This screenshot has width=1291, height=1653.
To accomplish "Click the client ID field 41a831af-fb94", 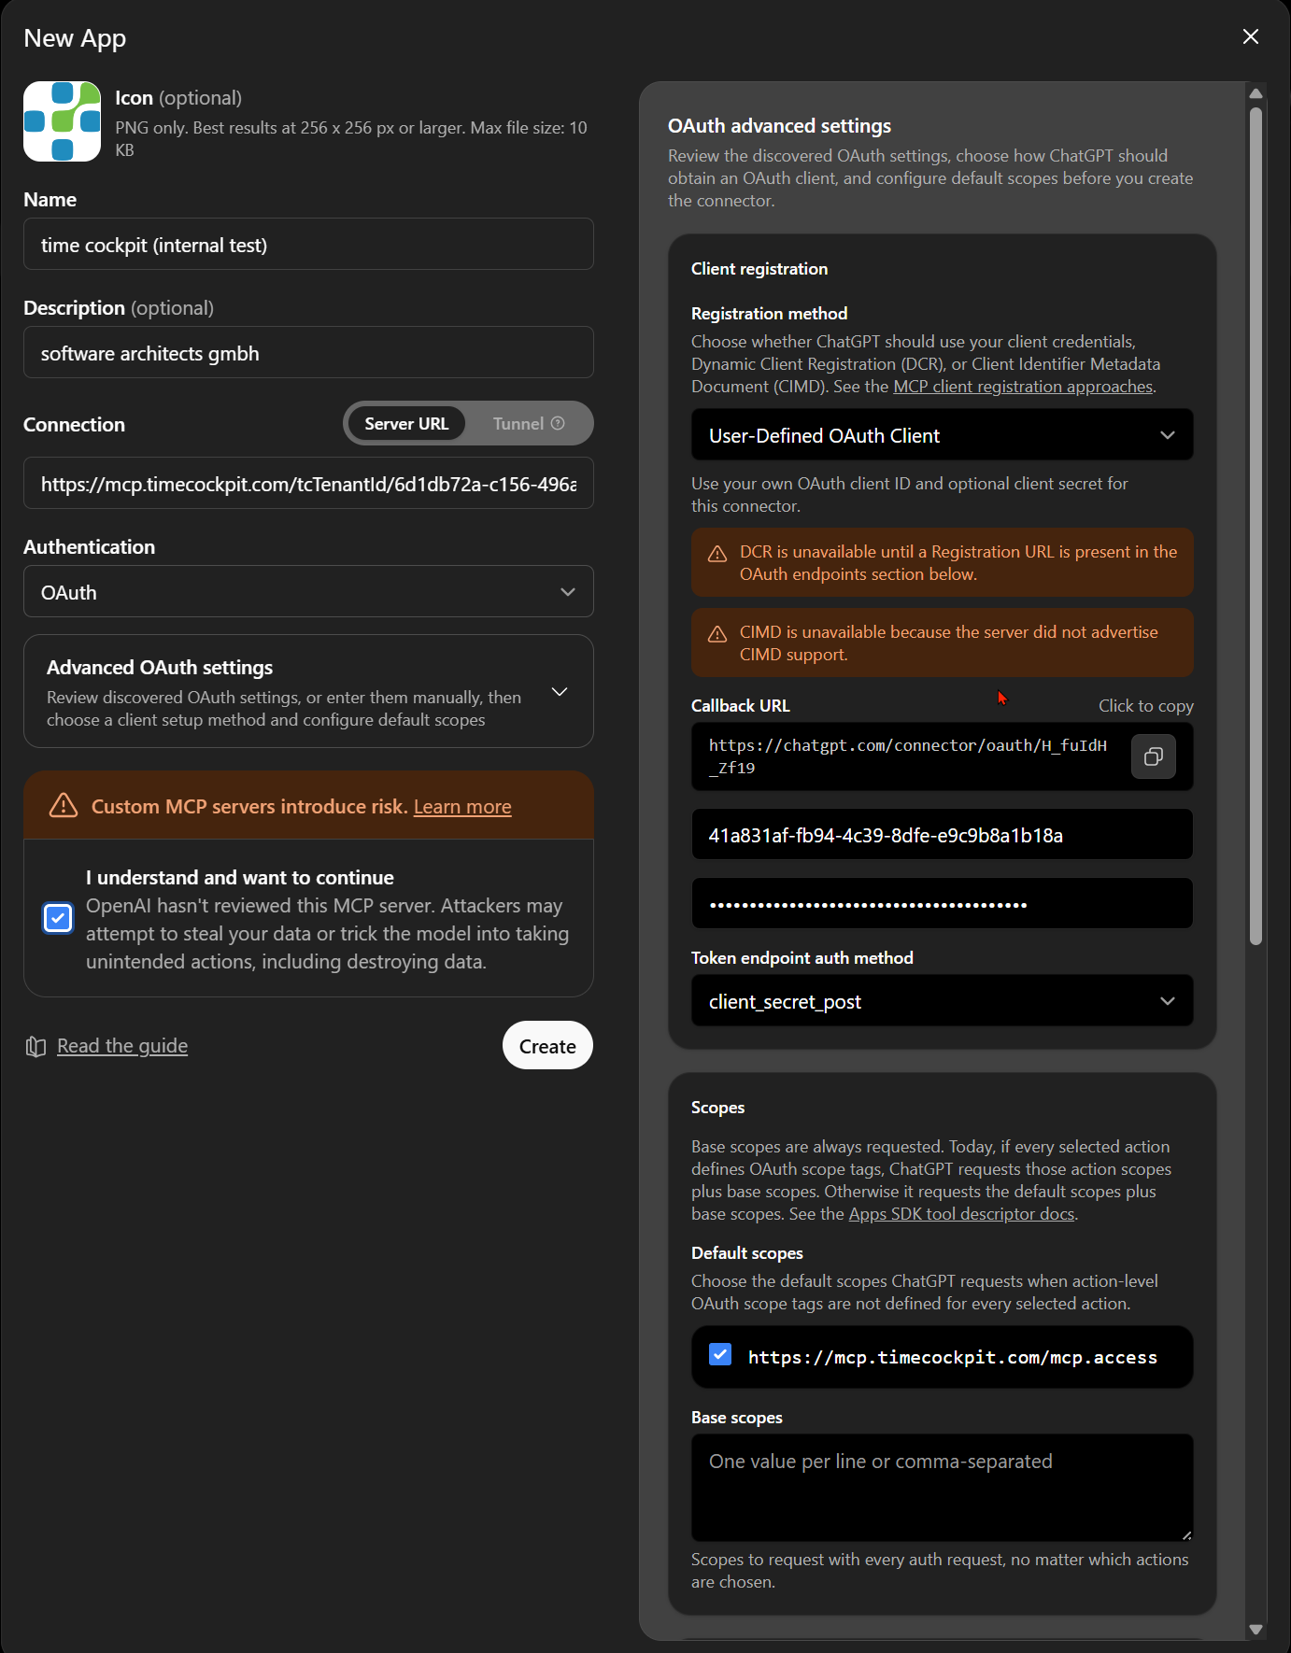I will 942,834.
